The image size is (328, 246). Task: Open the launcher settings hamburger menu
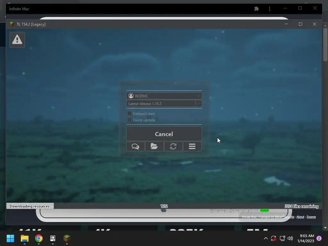pos(192,146)
